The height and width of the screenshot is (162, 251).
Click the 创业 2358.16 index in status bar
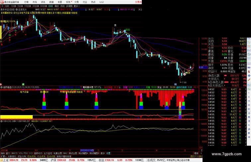point(106,160)
